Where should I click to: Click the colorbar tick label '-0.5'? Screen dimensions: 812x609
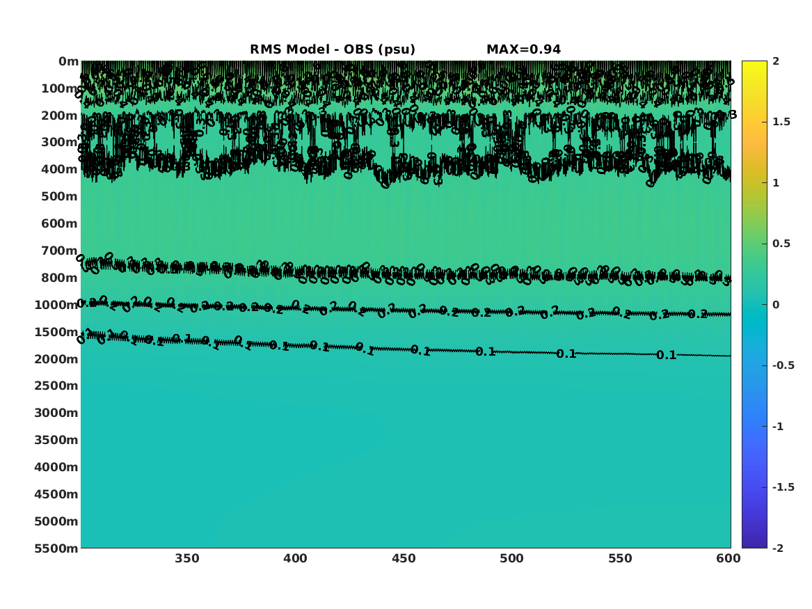(783, 365)
